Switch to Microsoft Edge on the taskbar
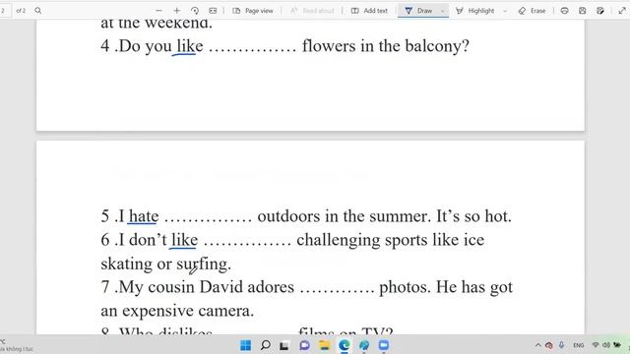Image resolution: width=630 pixels, height=354 pixels. point(344,345)
